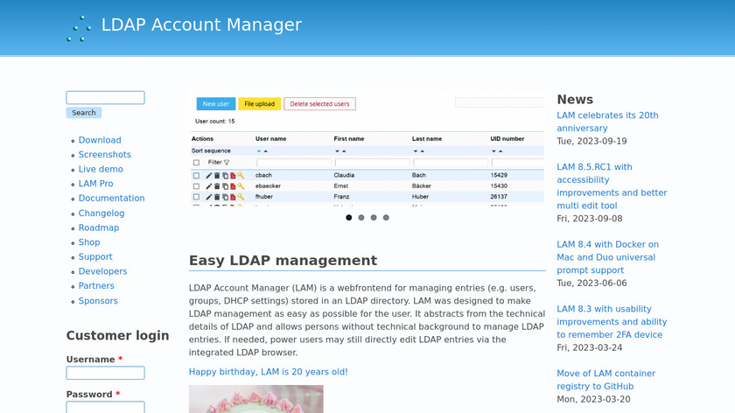Open the Happy birthday LAM link
The height and width of the screenshot is (413, 735).
click(268, 372)
